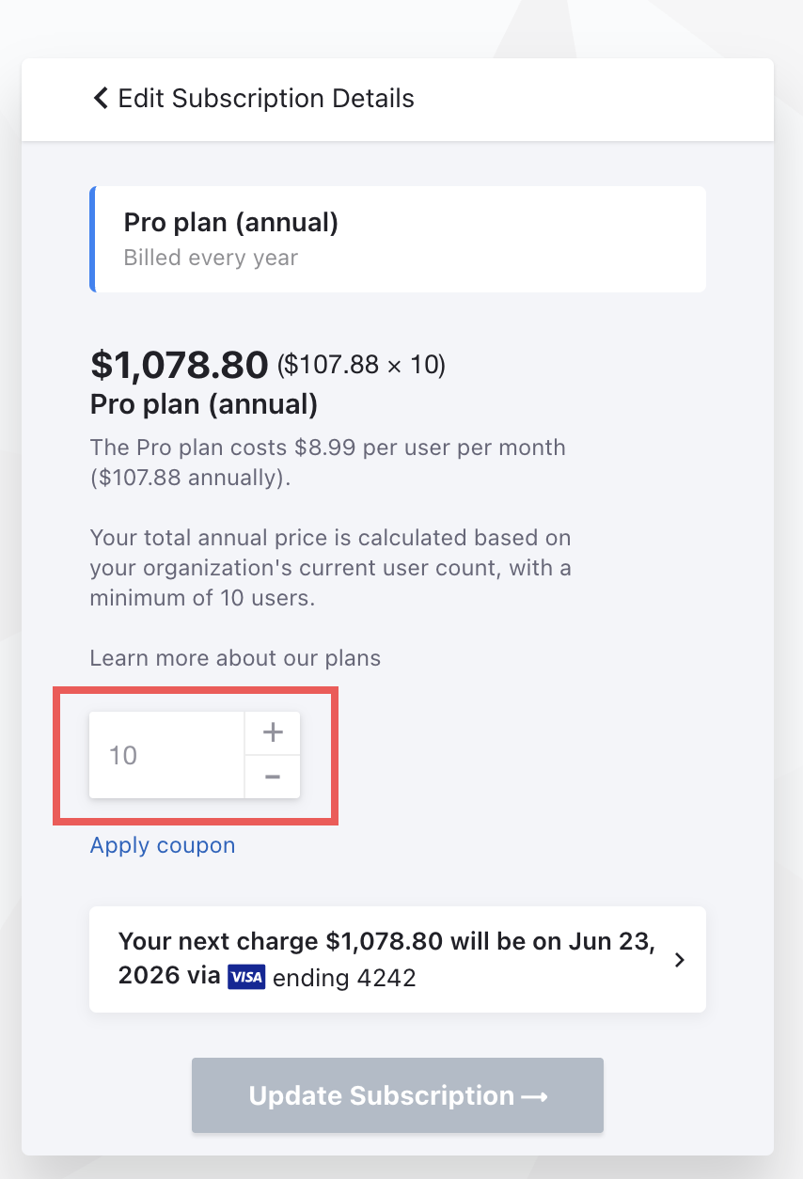803x1179 pixels.
Task: Select the Pro plan (annual) card
Action: click(398, 239)
